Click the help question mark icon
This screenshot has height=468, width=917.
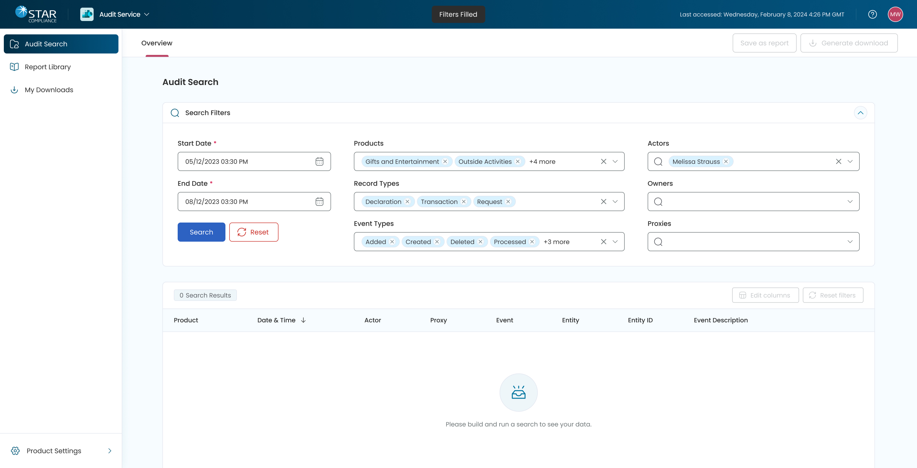[872, 14]
